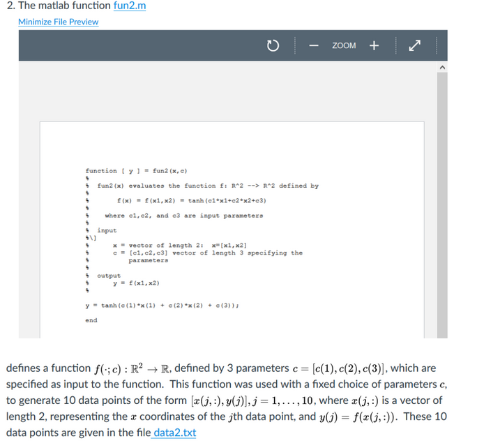Click the comment "y = f(x1,x2)"
This screenshot has width=484, height=443.
tap(136, 283)
